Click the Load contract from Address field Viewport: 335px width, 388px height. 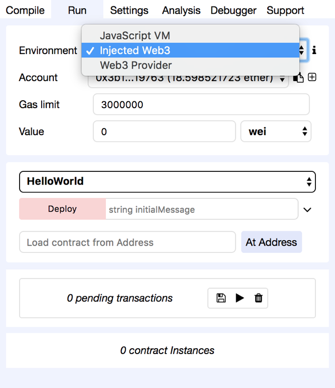tap(128, 243)
